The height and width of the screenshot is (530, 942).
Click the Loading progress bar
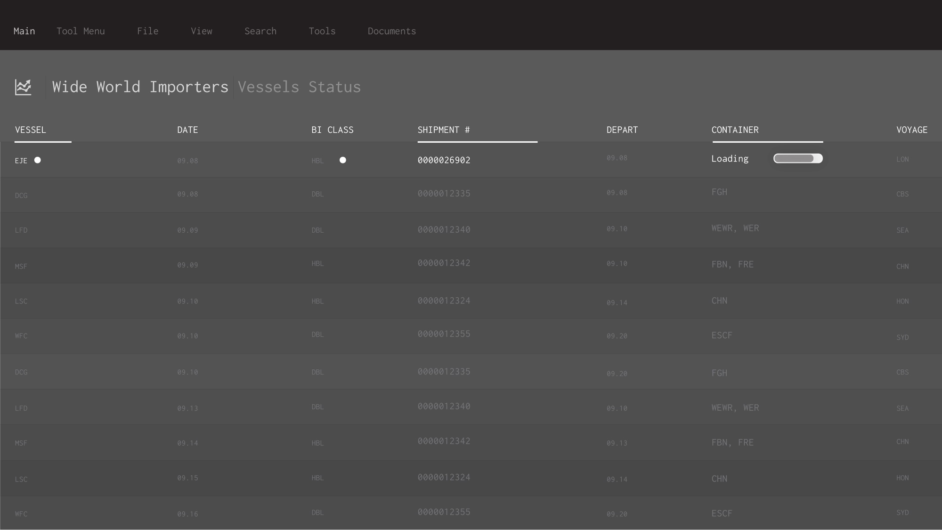coord(798,159)
